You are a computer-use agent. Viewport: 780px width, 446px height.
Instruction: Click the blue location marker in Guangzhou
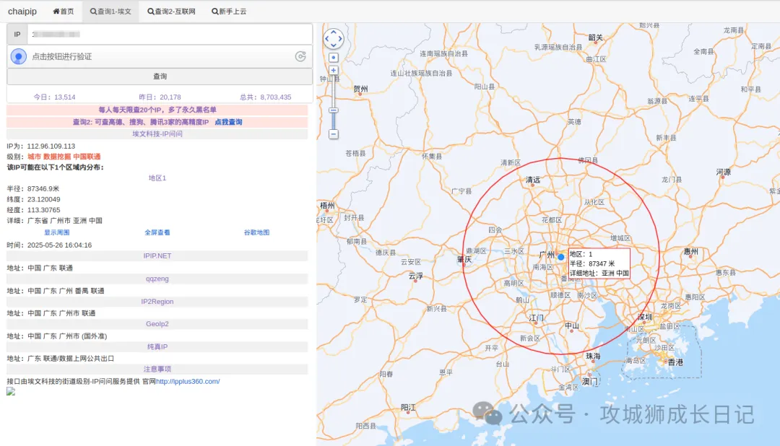(x=561, y=257)
